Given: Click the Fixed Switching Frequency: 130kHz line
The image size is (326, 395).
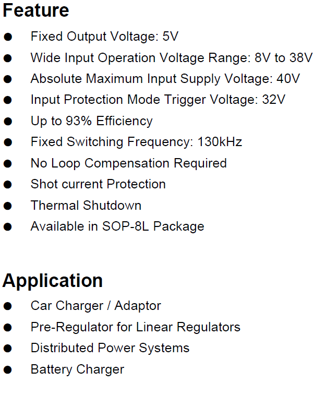Looking at the screenshot, I should [x=136, y=142].
